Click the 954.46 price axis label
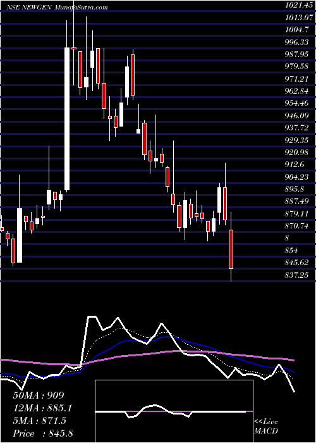The width and height of the screenshot is (316, 443). (297, 103)
